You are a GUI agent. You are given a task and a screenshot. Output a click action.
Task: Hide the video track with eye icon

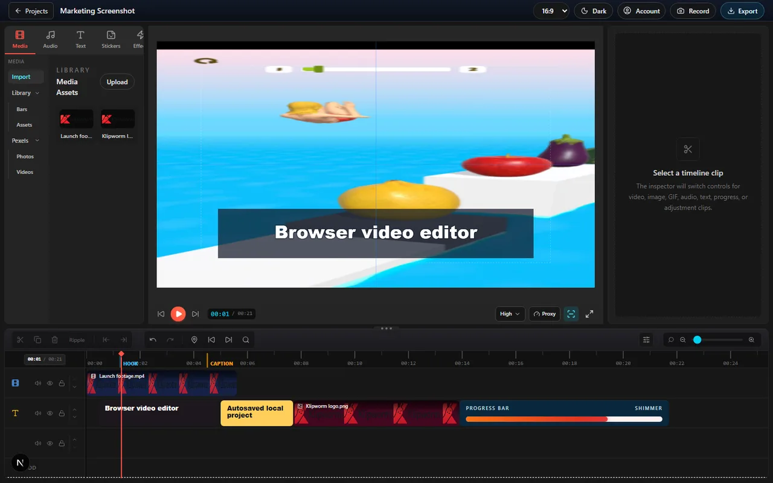pos(50,383)
